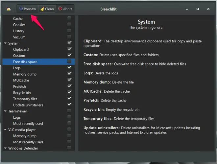Select the Prefetch row
The width and height of the screenshot is (217, 164).
point(38,86)
